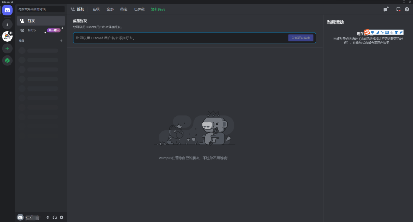Deafen using the headphones icon
Viewport: 413px width, 222px height.
[x=55, y=217]
